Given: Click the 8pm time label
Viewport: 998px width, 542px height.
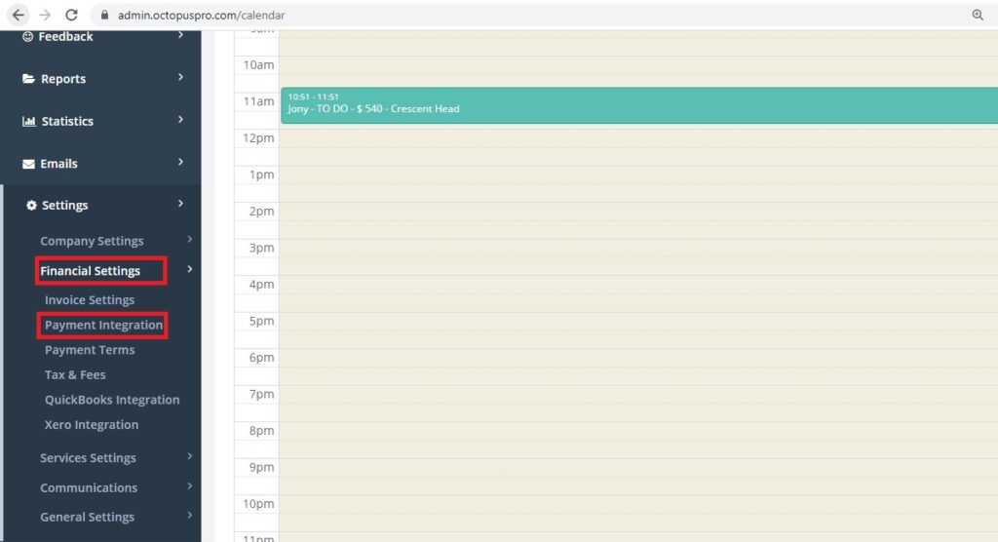Looking at the screenshot, I should point(261,431).
